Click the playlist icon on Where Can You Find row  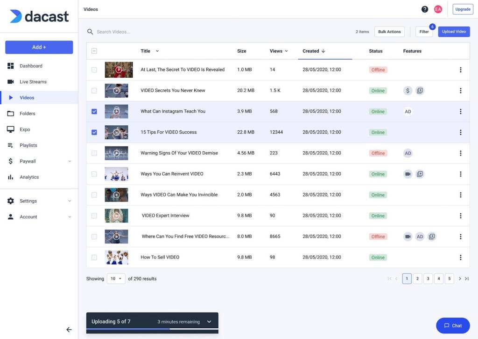pyautogui.click(x=432, y=237)
